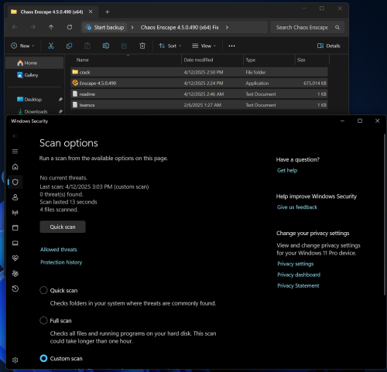The height and width of the screenshot is (372, 387).
Task: Open Protection history clock icon in sidebar
Action: [x=15, y=288]
